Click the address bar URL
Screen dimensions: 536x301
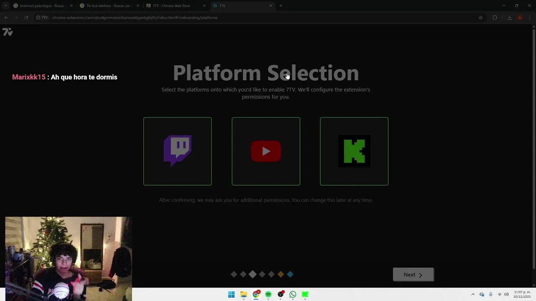click(135, 18)
